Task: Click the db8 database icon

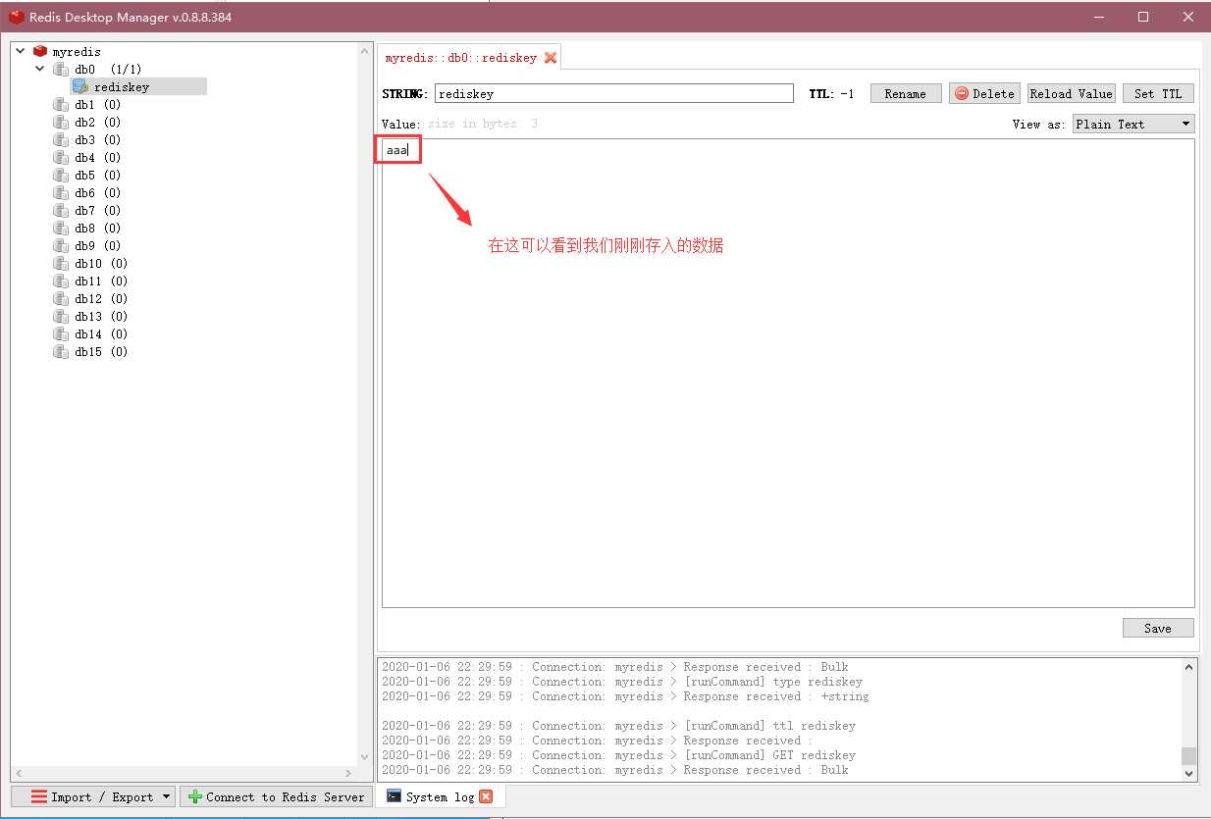Action: point(61,228)
